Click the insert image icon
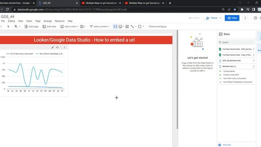The height and width of the screenshot is (147, 261). tap(120, 27)
